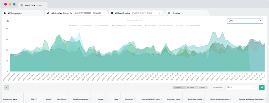Screen dimensions: 269x103
Task: Select the BY DATE view button
Action: click(191, 87)
